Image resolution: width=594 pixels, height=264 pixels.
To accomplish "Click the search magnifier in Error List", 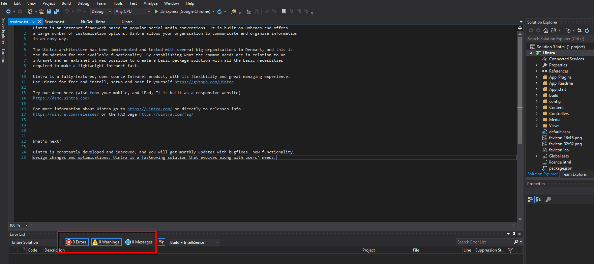I will pos(516,242).
